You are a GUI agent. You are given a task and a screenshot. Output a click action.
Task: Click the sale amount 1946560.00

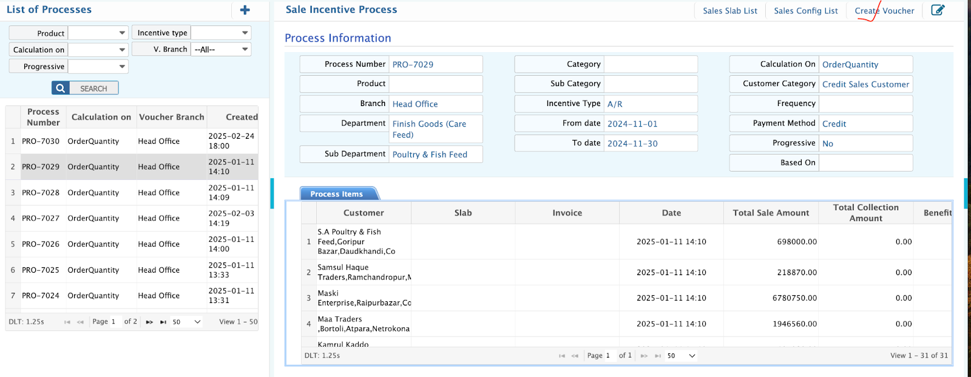794,324
